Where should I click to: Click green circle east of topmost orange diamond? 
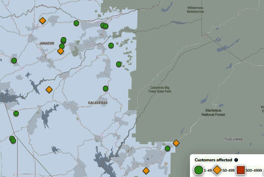(76, 23)
